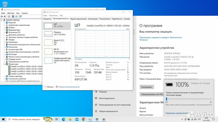Show hidden tray icons with the up chevron
Viewport: 218px width, 122px height.
182,119
